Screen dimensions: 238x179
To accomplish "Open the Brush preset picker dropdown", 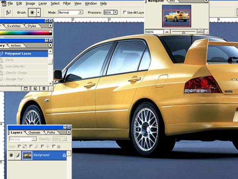I will click(x=38, y=12).
